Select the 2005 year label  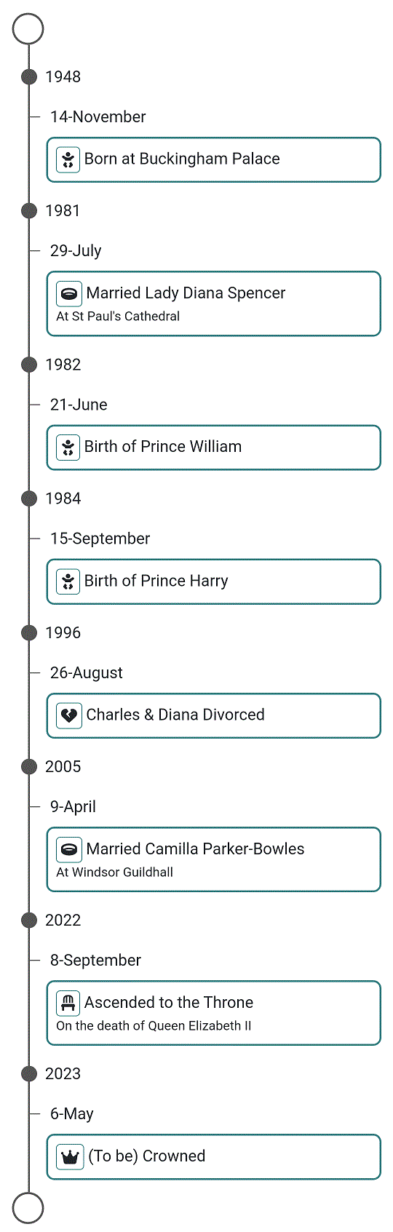tap(63, 766)
